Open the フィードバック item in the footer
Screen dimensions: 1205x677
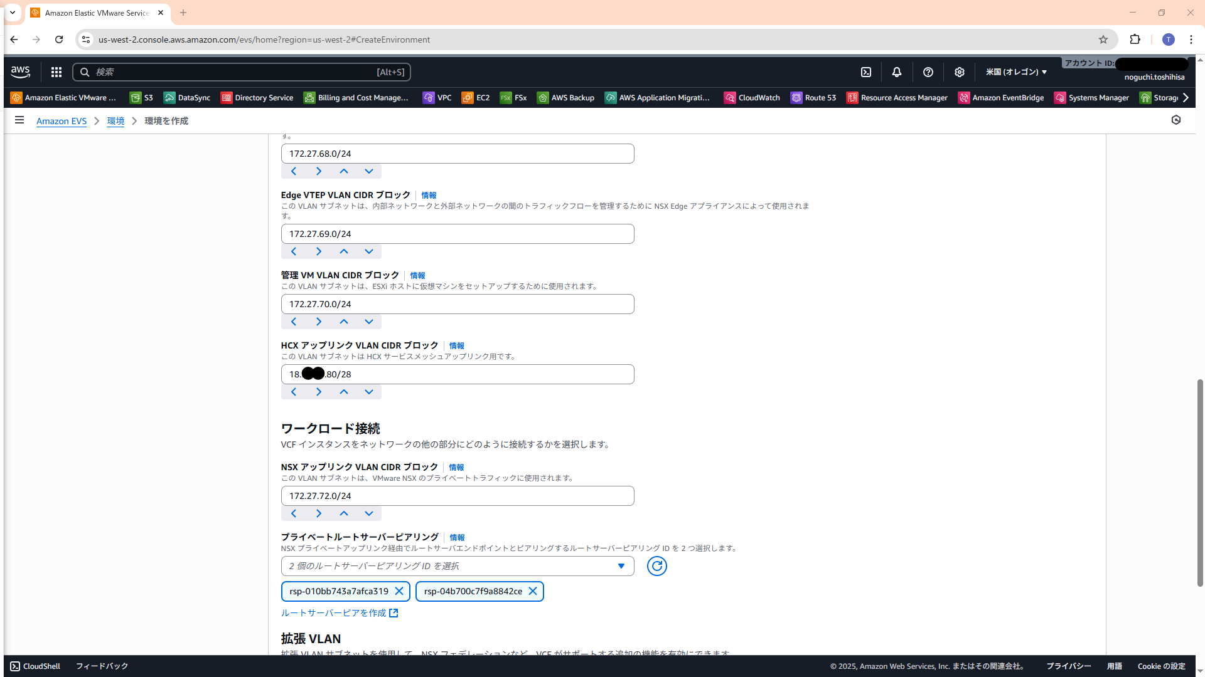102,666
